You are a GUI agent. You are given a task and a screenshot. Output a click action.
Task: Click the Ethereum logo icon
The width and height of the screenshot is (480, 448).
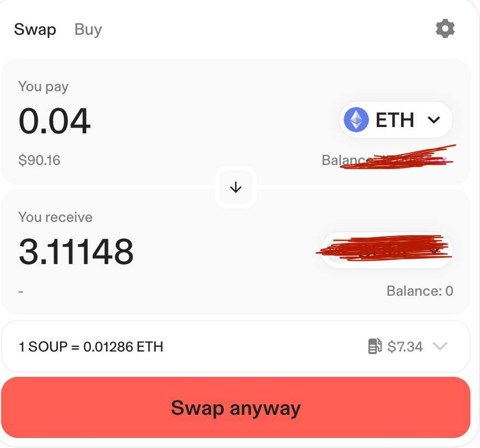click(x=356, y=120)
